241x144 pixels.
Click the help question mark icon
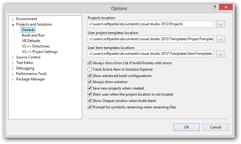pos(214,7)
